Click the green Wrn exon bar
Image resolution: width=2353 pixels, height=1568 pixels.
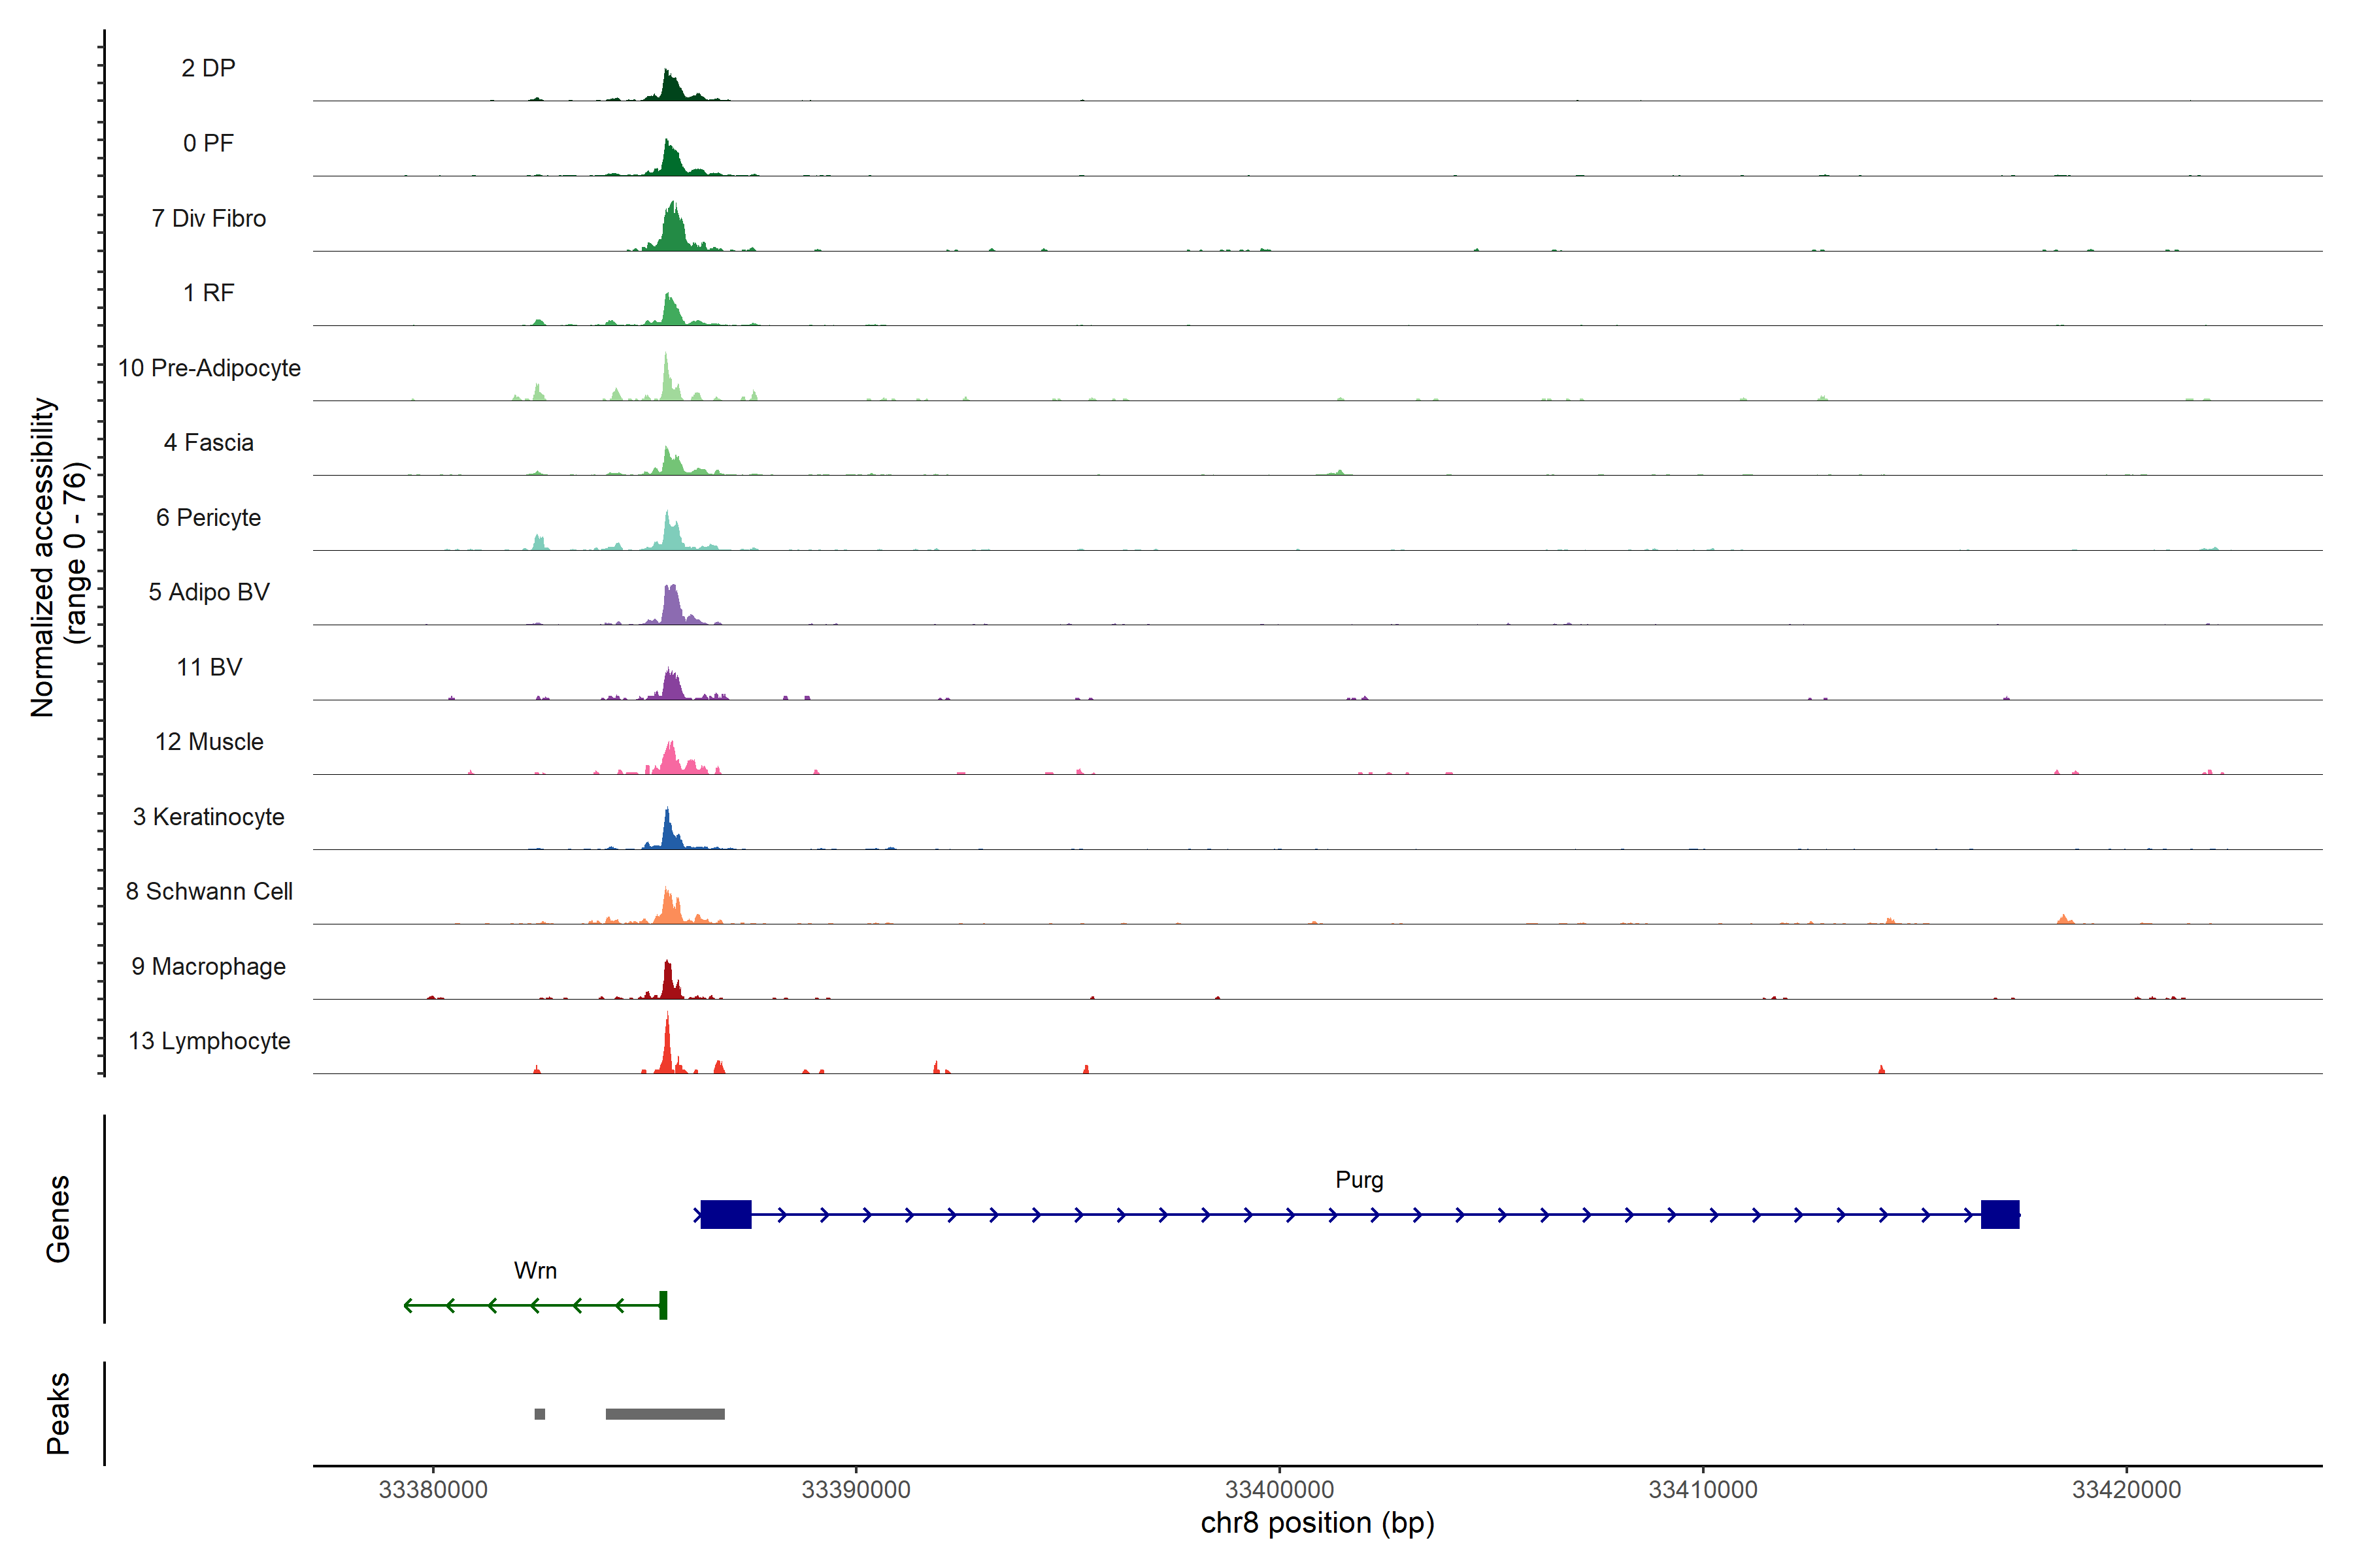[663, 1305]
